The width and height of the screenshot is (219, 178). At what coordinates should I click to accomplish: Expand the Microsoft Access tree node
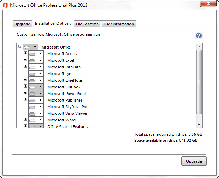(x=25, y=53)
